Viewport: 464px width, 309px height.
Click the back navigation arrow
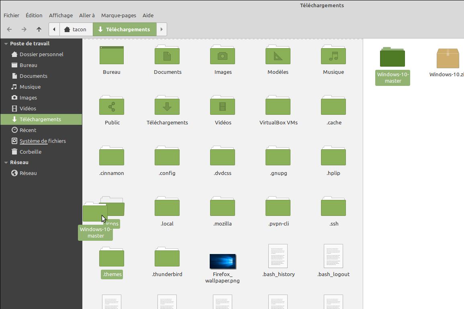pyautogui.click(x=10, y=29)
